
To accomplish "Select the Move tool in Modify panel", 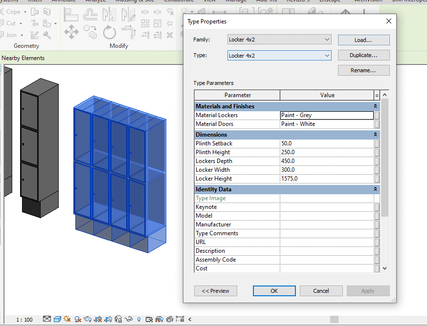I will tap(71, 32).
